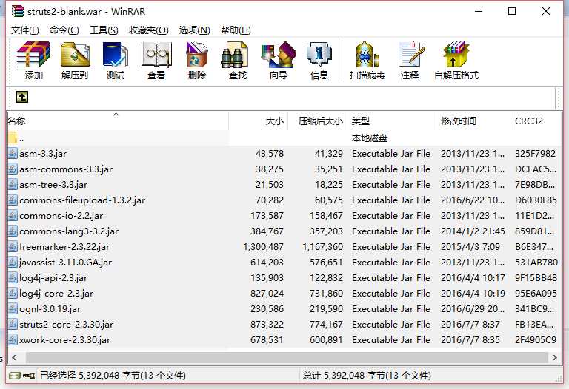Click the 添加 (Add) toolbar icon
Image resolution: width=569 pixels, height=389 pixels.
coord(33,55)
